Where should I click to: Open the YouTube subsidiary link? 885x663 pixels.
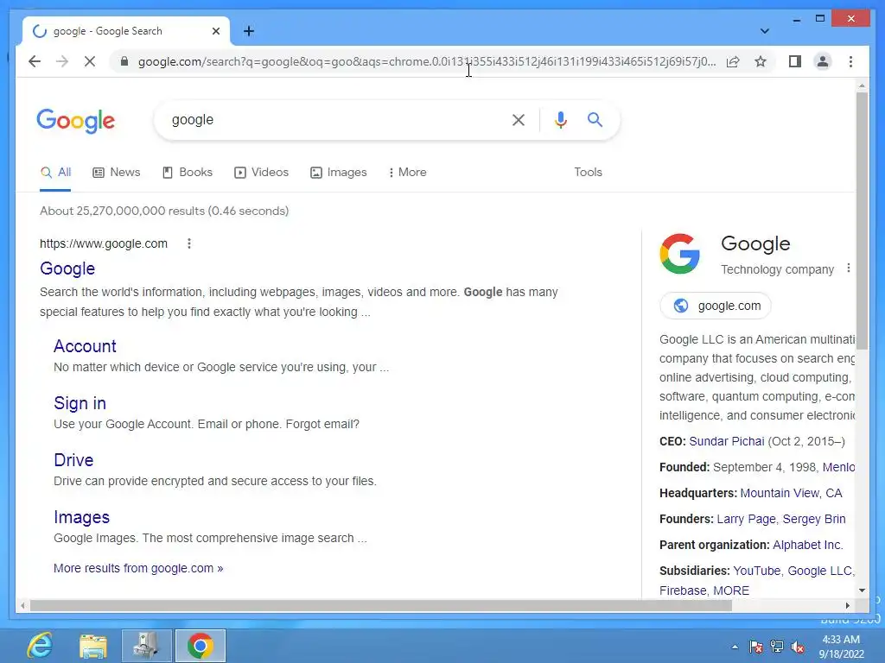(756, 571)
